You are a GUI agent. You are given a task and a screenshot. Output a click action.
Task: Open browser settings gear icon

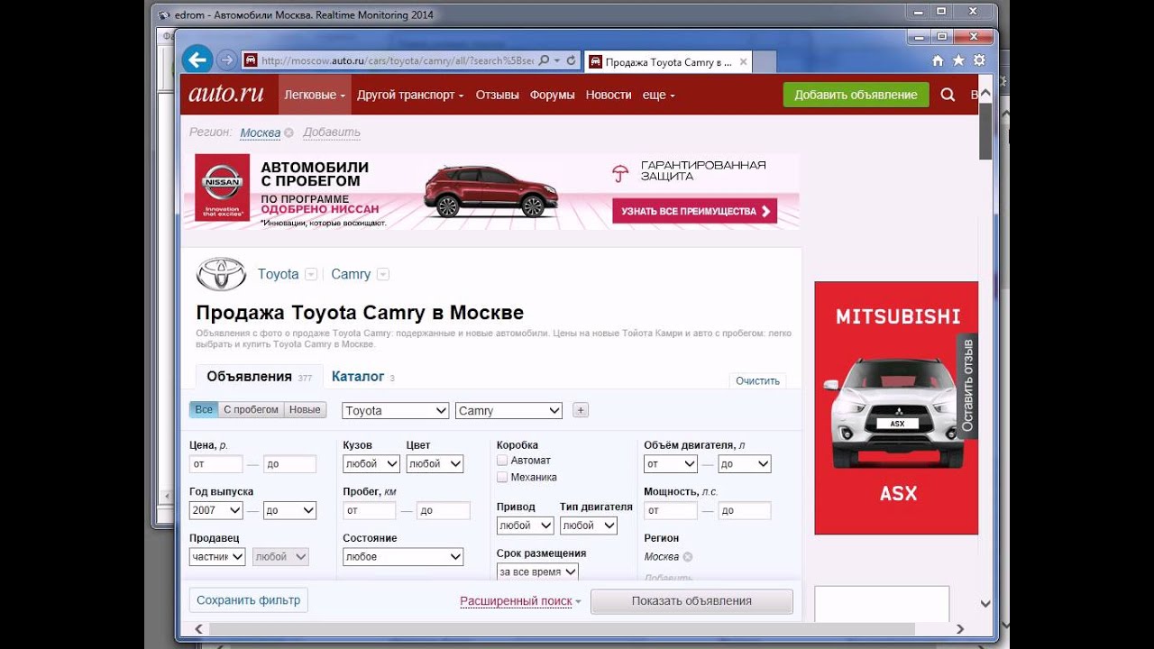[979, 60]
